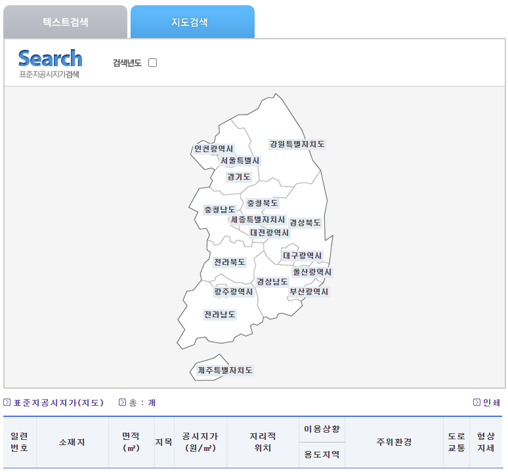Choose 광주광역시 on the map
The image size is (508, 472).
[x=233, y=292]
